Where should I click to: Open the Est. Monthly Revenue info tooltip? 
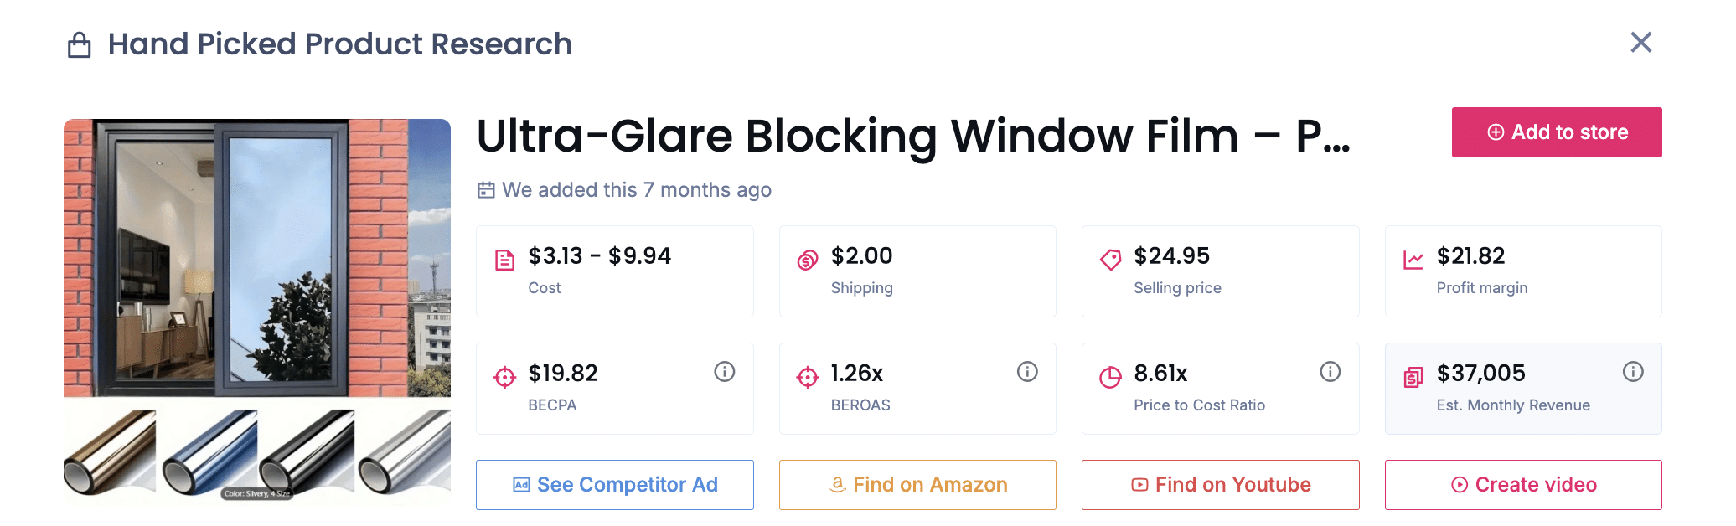(x=1633, y=372)
